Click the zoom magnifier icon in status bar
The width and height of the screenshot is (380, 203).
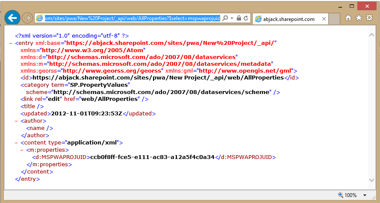click(341, 195)
